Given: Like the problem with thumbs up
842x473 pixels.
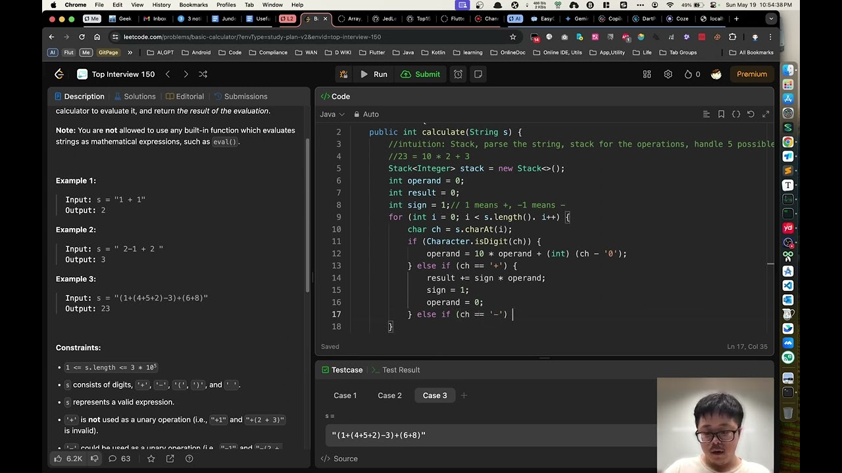Looking at the screenshot, I should point(59,459).
